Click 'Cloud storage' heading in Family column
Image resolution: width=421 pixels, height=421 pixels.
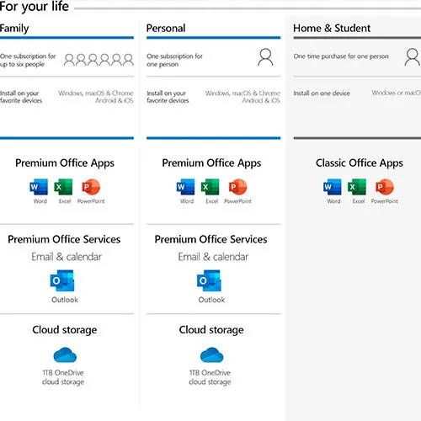coord(65,330)
